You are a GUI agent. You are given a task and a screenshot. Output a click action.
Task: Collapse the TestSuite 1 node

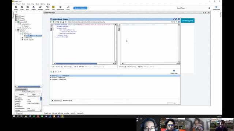tap(16, 30)
